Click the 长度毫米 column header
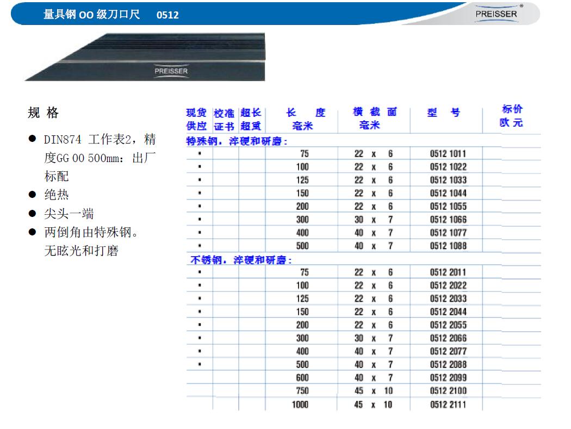 click(x=305, y=119)
